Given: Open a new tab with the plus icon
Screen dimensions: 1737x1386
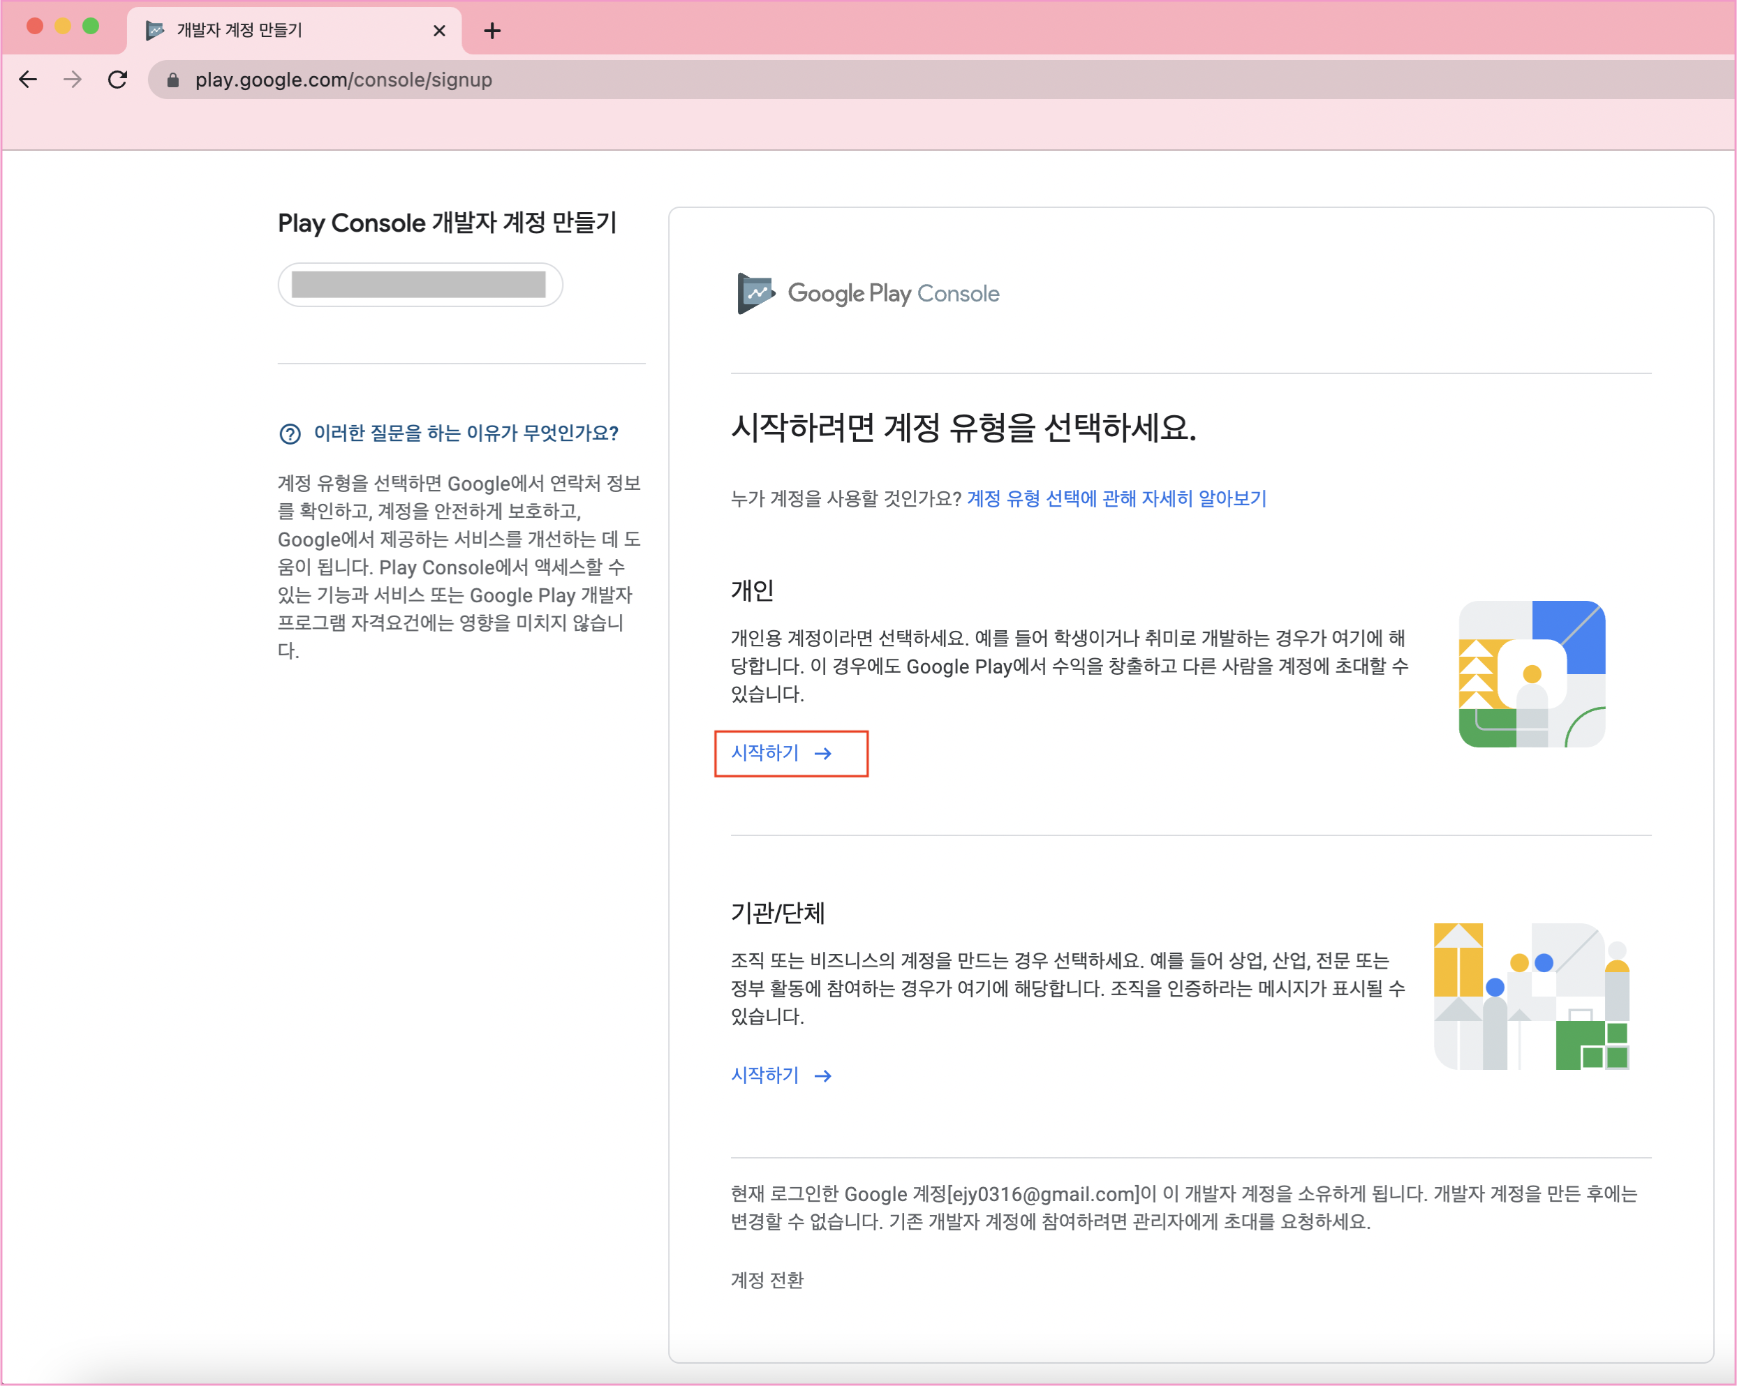Looking at the screenshot, I should (492, 31).
